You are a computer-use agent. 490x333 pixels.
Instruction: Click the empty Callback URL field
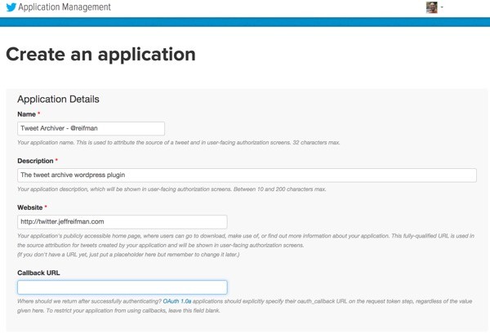coord(122,287)
